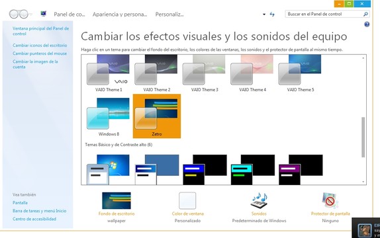The width and height of the screenshot is (380, 238).
Task: Open the Protector de pantalla icon
Action: (x=330, y=200)
